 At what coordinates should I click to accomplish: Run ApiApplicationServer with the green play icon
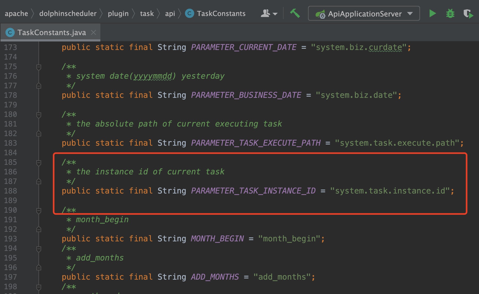pos(432,14)
